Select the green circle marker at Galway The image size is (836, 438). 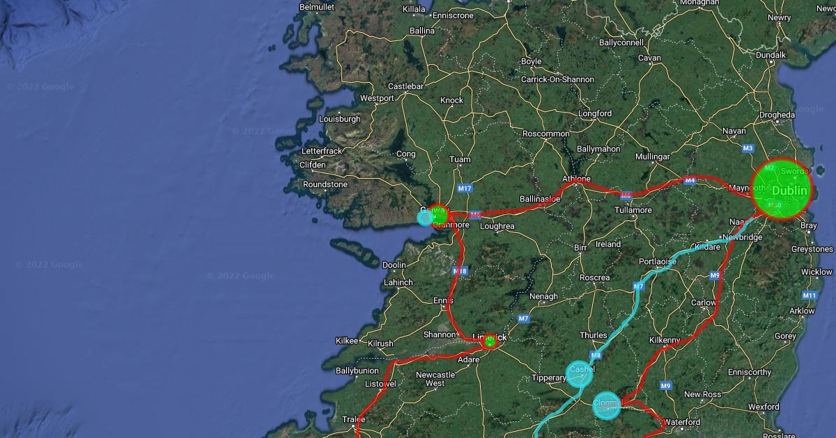[x=438, y=213]
